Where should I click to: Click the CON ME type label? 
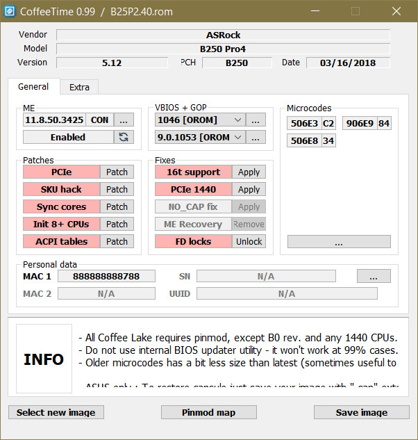pyautogui.click(x=99, y=120)
